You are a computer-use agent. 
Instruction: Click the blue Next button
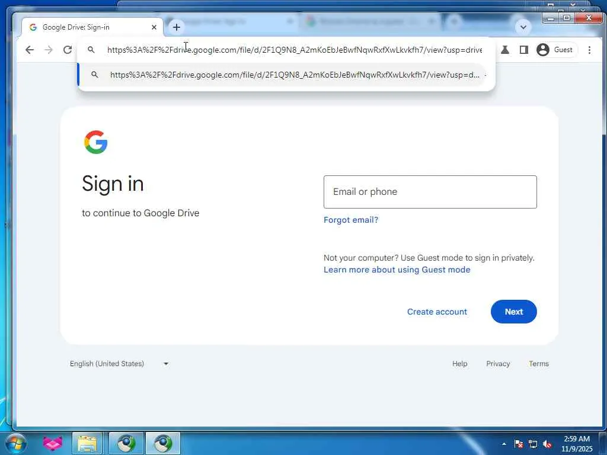point(514,312)
